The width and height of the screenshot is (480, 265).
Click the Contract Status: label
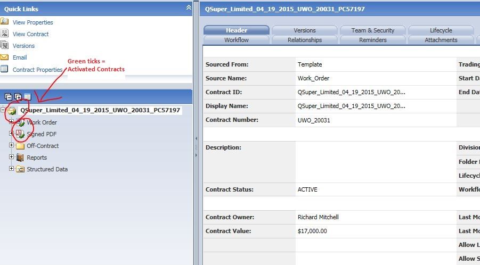(x=230, y=189)
